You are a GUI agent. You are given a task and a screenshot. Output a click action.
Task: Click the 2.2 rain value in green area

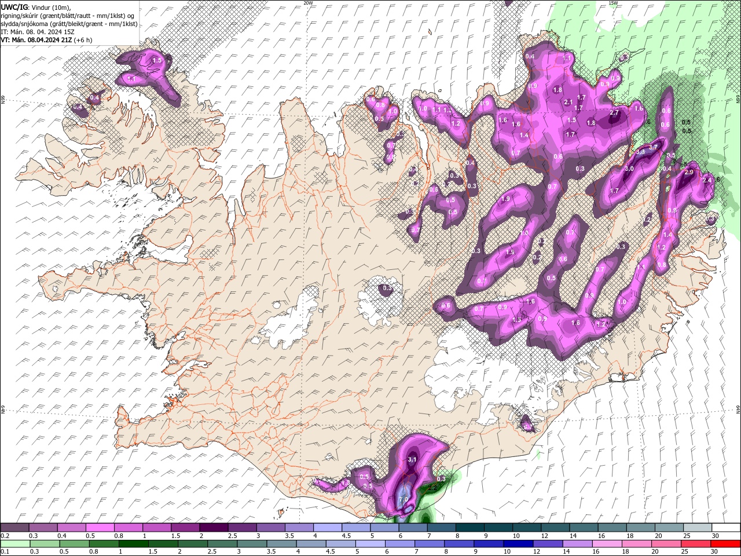[431, 488]
